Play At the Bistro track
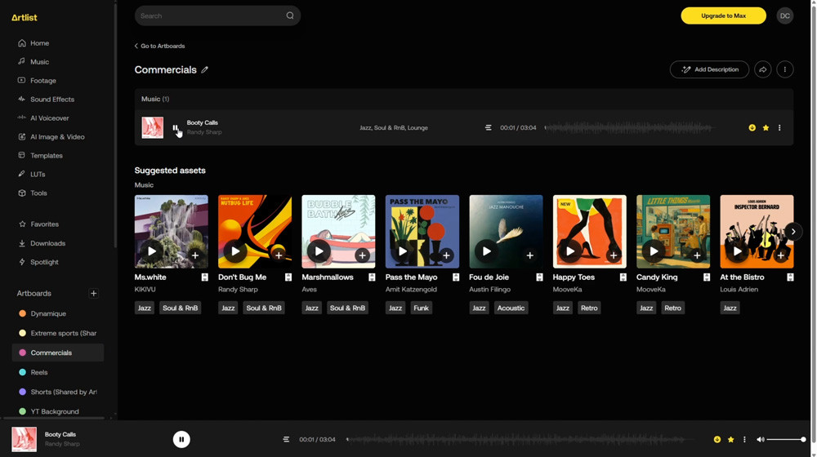The height and width of the screenshot is (457, 817). pyautogui.click(x=737, y=251)
